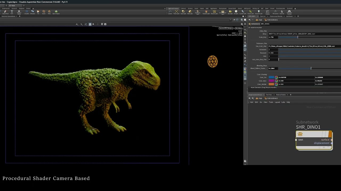Add a Spot Light from the shelf
341x191 pixels.
pos(183,12)
